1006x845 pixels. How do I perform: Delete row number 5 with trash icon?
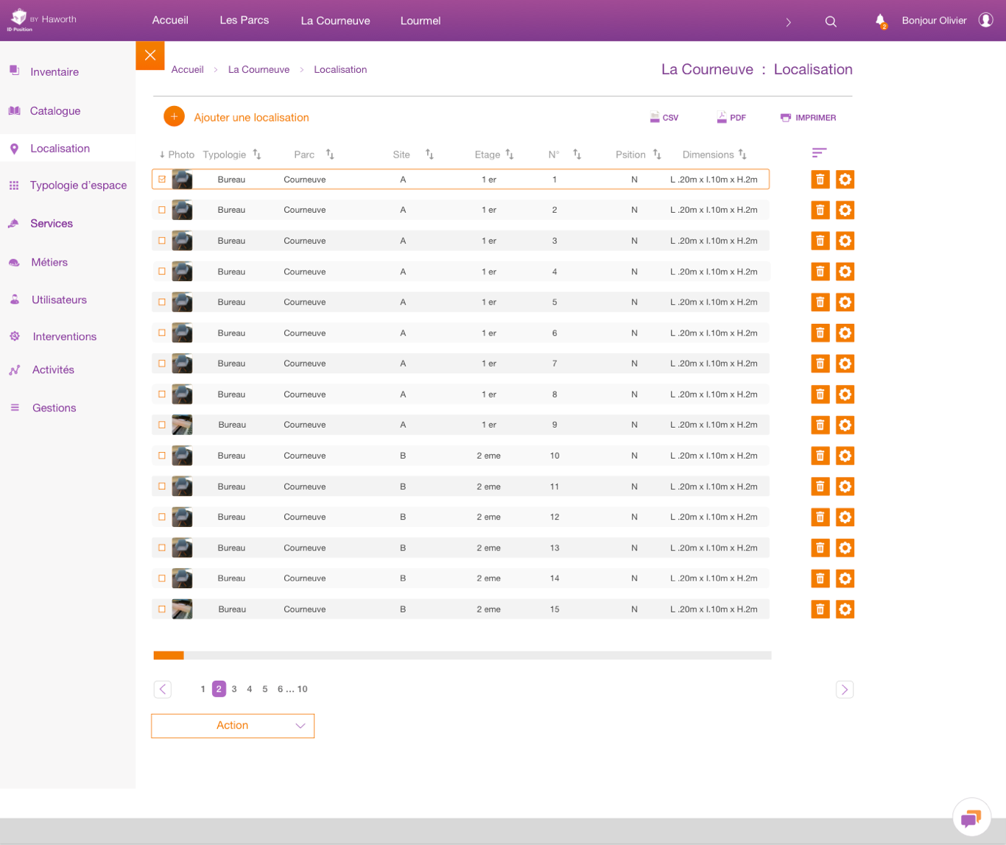click(820, 303)
